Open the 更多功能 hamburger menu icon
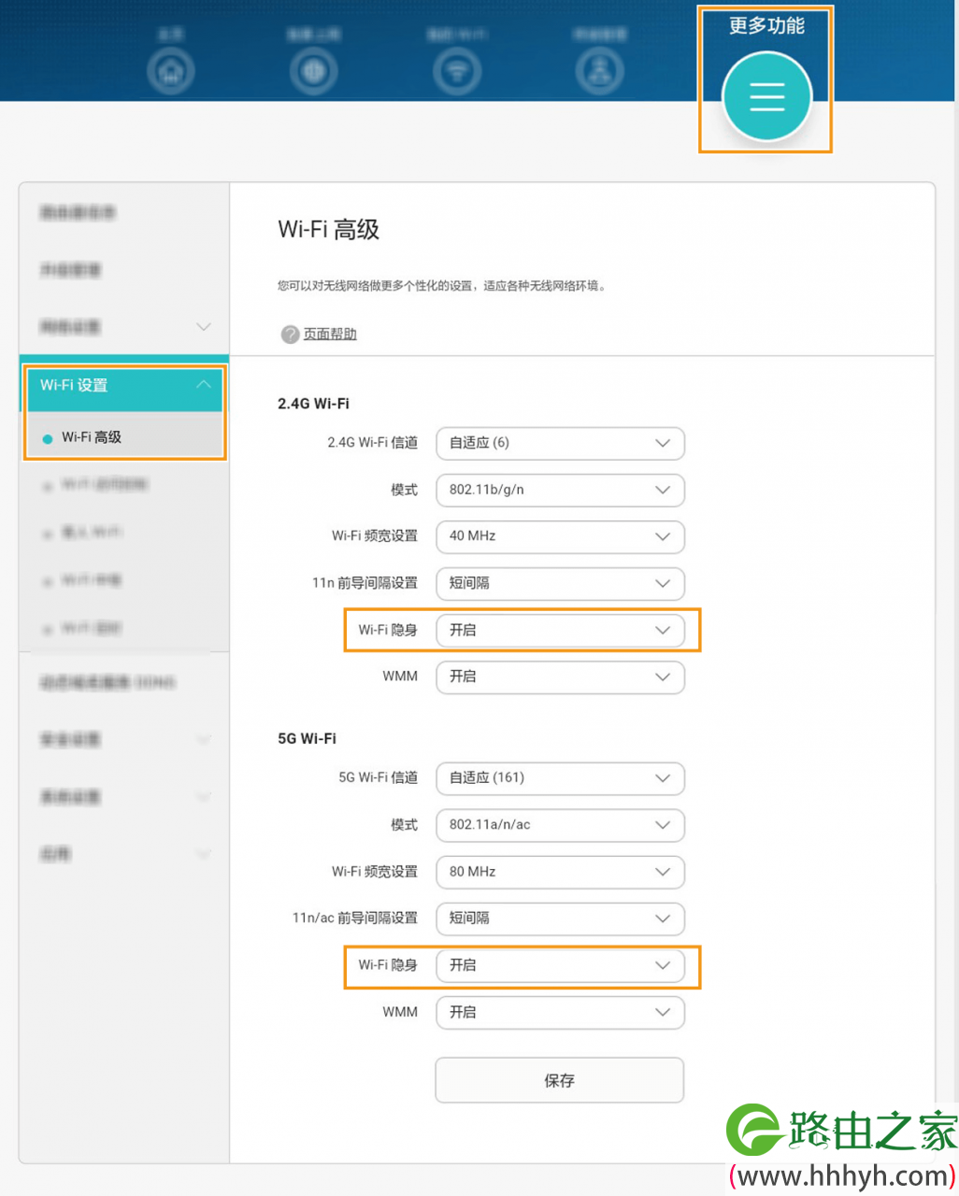Image resolution: width=959 pixels, height=1196 pixels. 766,96
